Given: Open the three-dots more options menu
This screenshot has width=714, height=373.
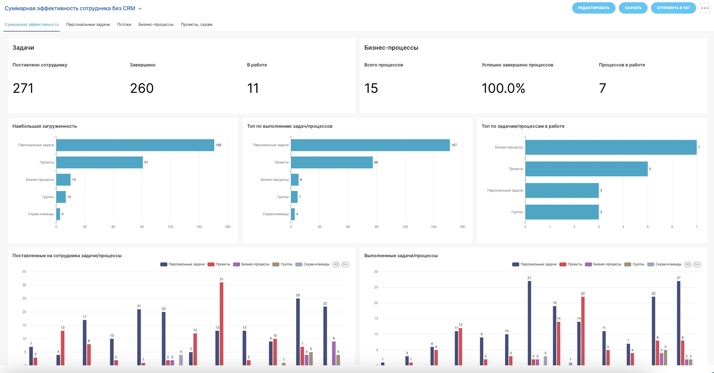Looking at the screenshot, I should coord(705,8).
